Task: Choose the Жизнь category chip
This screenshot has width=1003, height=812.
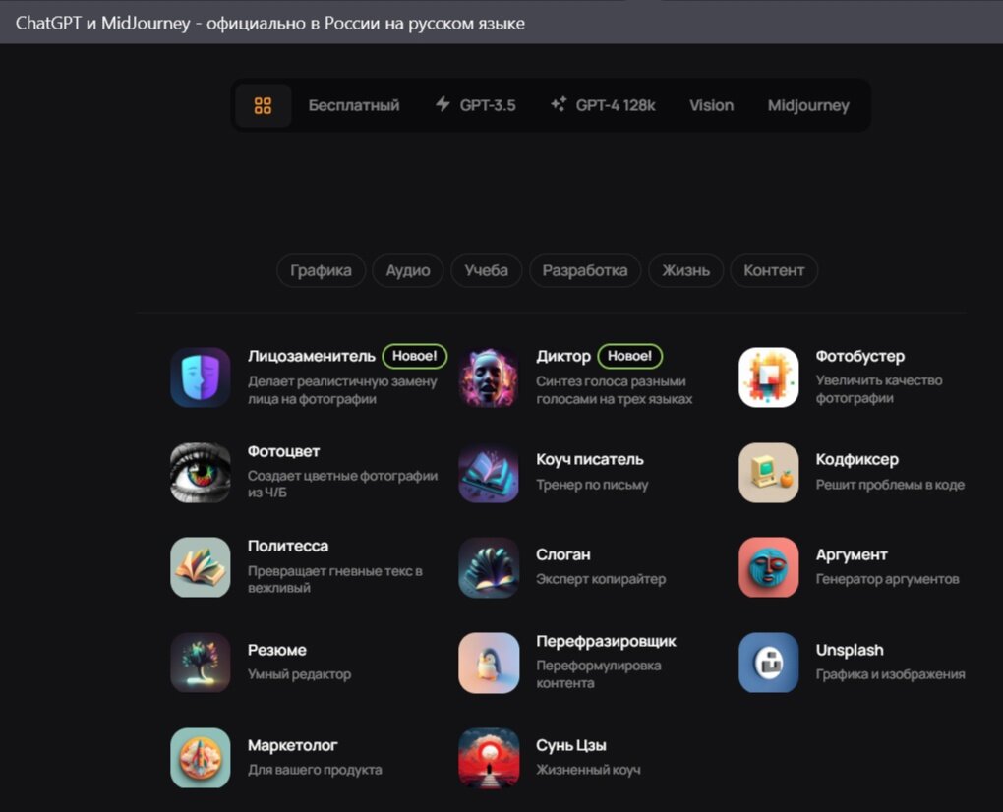Action: point(685,270)
